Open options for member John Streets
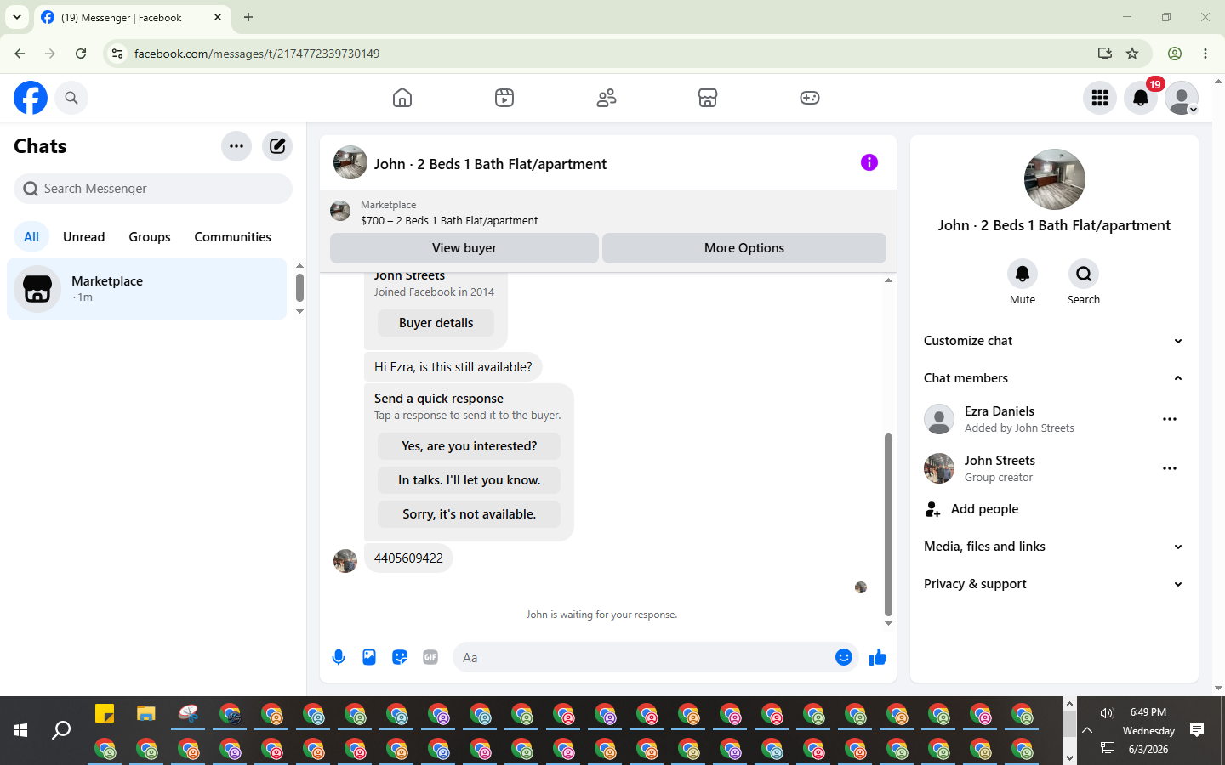 pos(1170,468)
